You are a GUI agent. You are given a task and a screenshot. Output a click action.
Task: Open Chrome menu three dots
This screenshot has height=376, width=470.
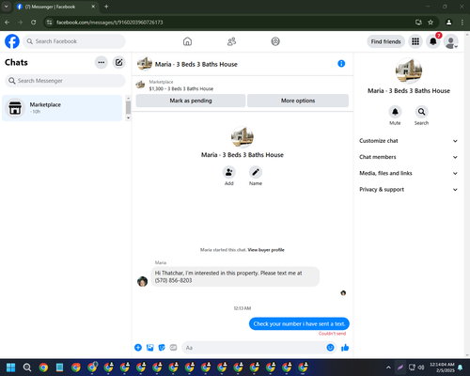pos(462,23)
